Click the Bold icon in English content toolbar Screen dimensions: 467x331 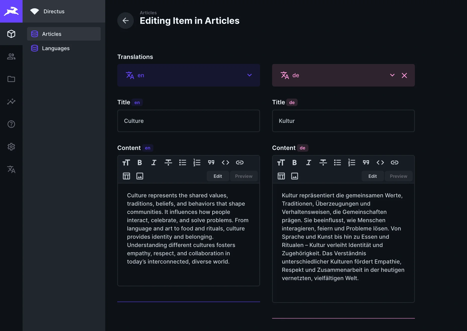tap(140, 162)
